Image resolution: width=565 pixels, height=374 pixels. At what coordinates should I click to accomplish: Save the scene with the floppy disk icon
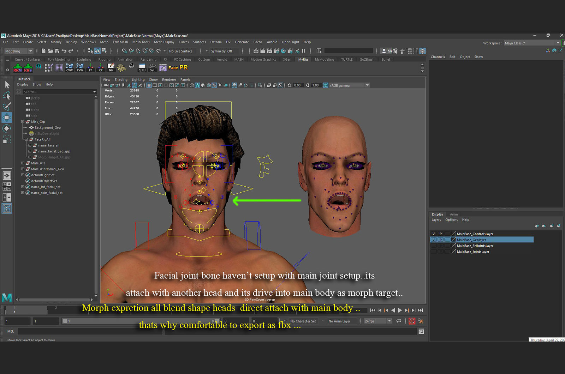[x=57, y=51]
